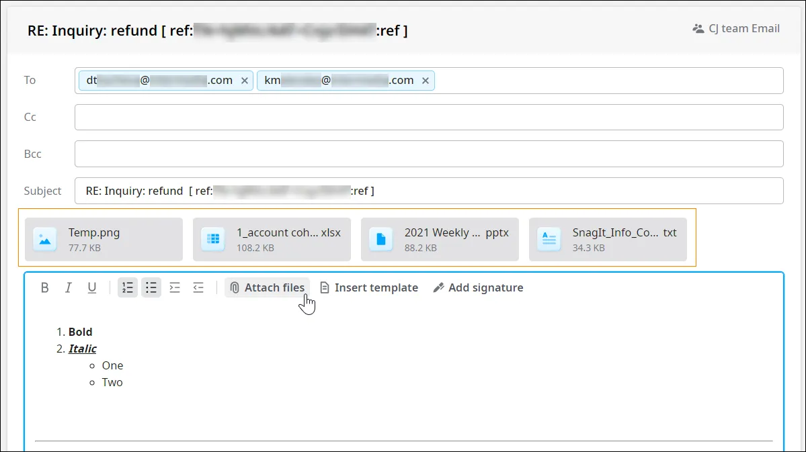This screenshot has width=806, height=452.
Task: Remove the first recipient starting with dt
Action: (245, 81)
